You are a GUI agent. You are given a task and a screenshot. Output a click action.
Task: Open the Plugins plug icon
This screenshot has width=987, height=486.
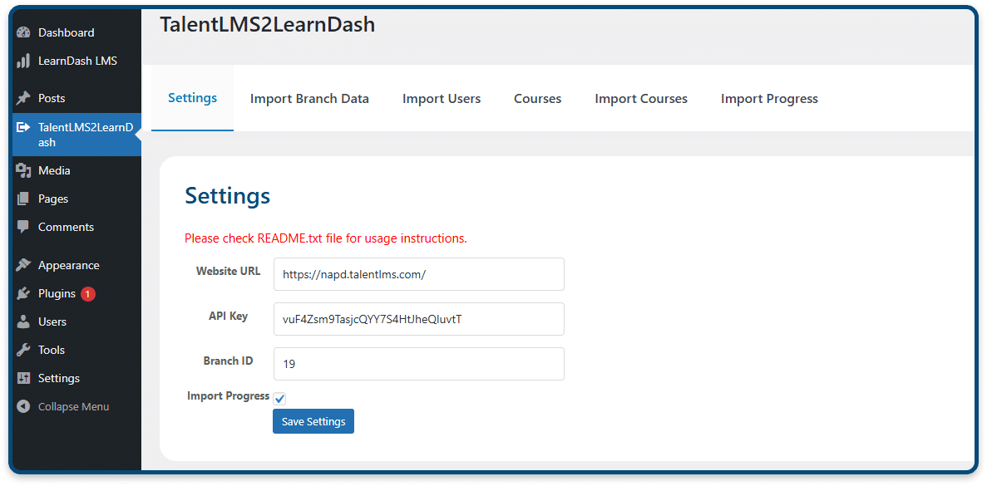23,293
